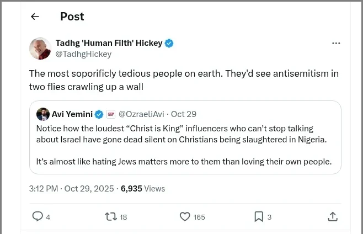Click Tadhg Hickey's blue verified badge
Viewport: 363px width, 234px height.
pyautogui.click(x=170, y=43)
